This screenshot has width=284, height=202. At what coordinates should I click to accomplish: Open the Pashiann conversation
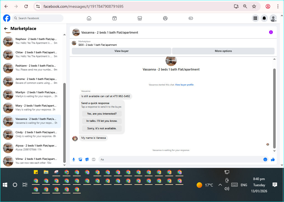(31, 68)
